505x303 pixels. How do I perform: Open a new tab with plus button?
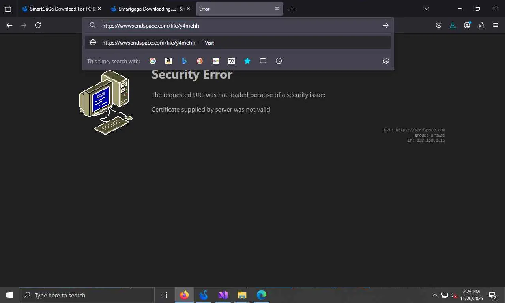click(x=292, y=9)
